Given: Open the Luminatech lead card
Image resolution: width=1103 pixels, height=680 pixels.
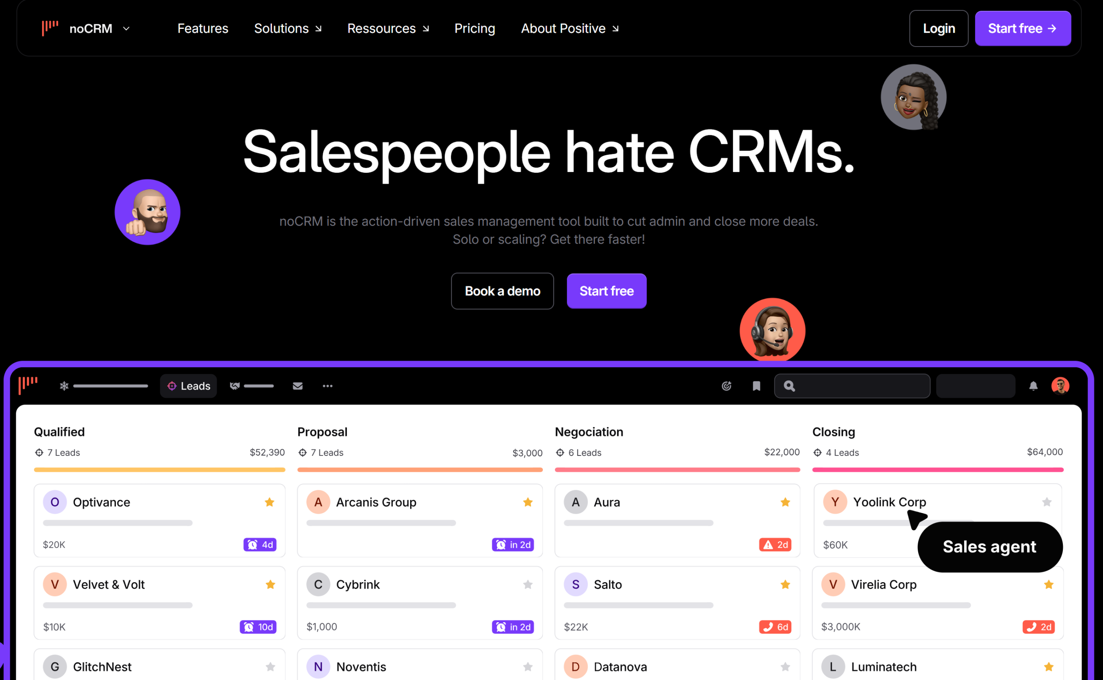Looking at the screenshot, I should click(938, 664).
